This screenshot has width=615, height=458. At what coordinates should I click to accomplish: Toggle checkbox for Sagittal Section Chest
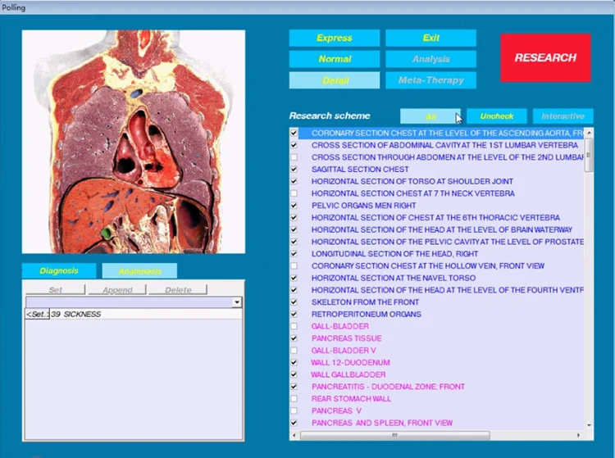294,170
